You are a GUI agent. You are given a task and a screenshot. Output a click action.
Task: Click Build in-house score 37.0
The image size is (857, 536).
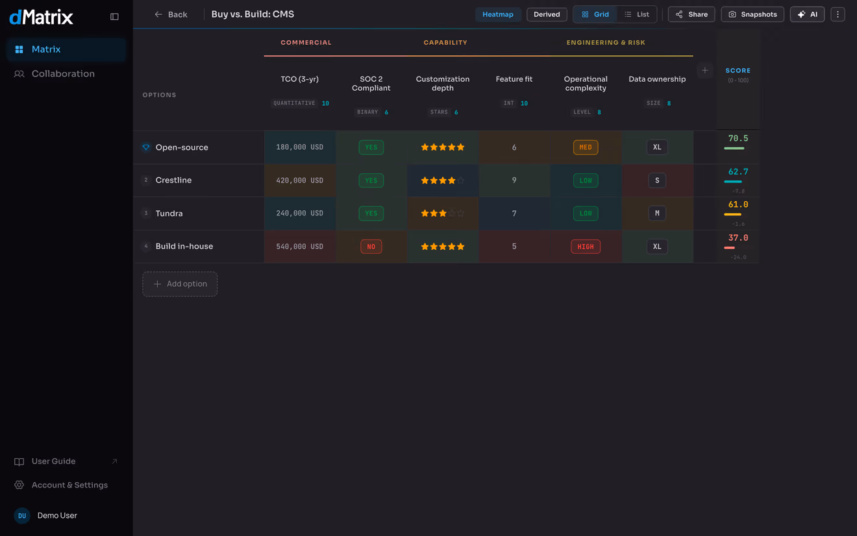tap(738, 238)
